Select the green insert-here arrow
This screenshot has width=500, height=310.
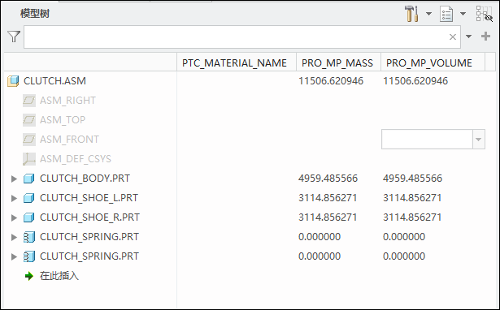click(29, 276)
